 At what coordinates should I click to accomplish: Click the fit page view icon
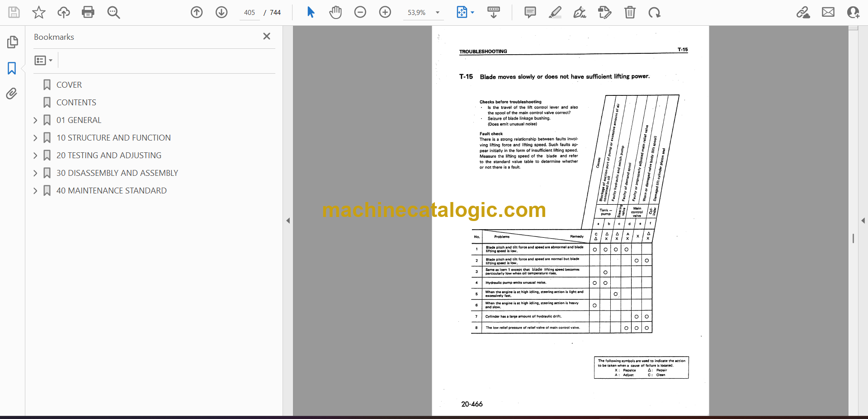click(462, 12)
